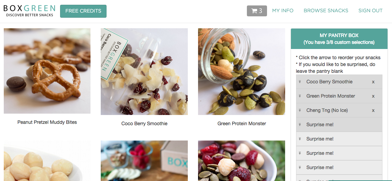Remove Green Protein Monster from pantry box
392x181 pixels.
pos(373,96)
